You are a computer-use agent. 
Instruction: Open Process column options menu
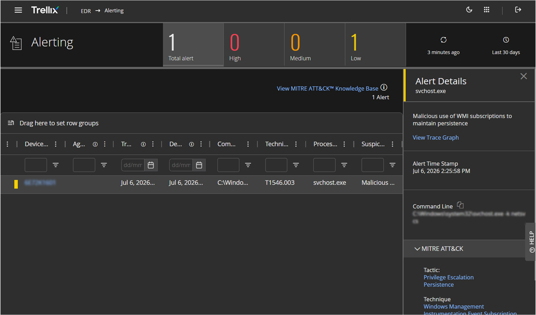[x=344, y=144]
